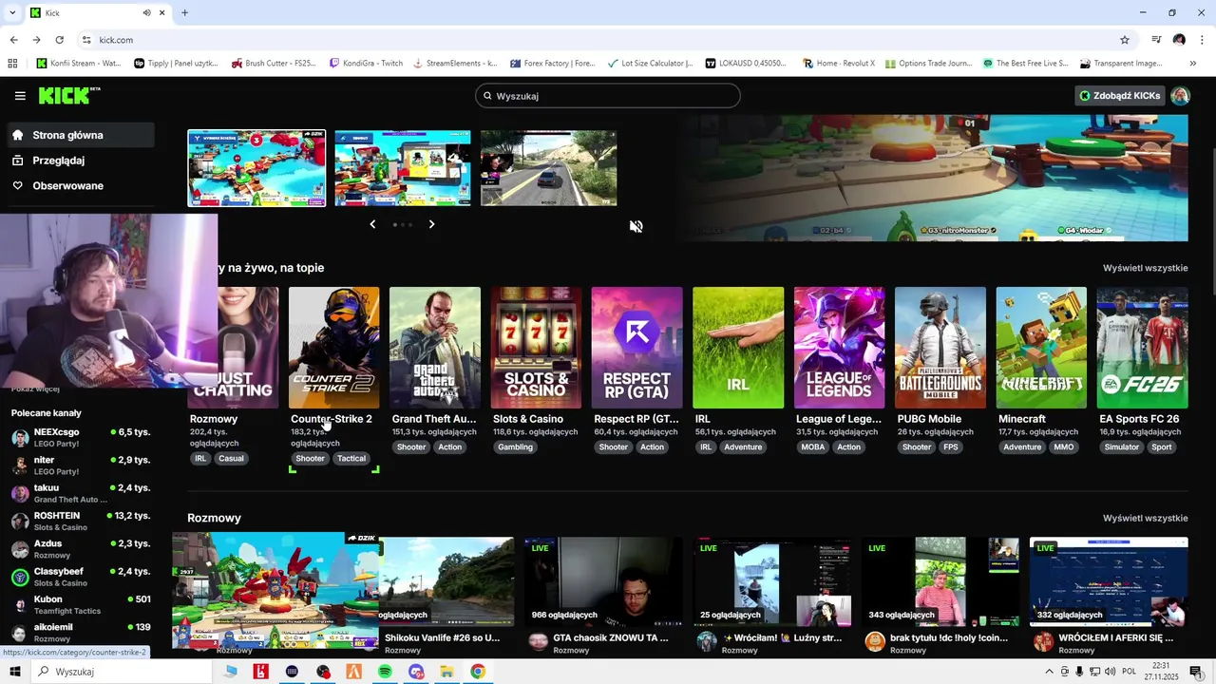Open Kubon recommended channel
This screenshot has height=684, width=1216.
(x=81, y=605)
